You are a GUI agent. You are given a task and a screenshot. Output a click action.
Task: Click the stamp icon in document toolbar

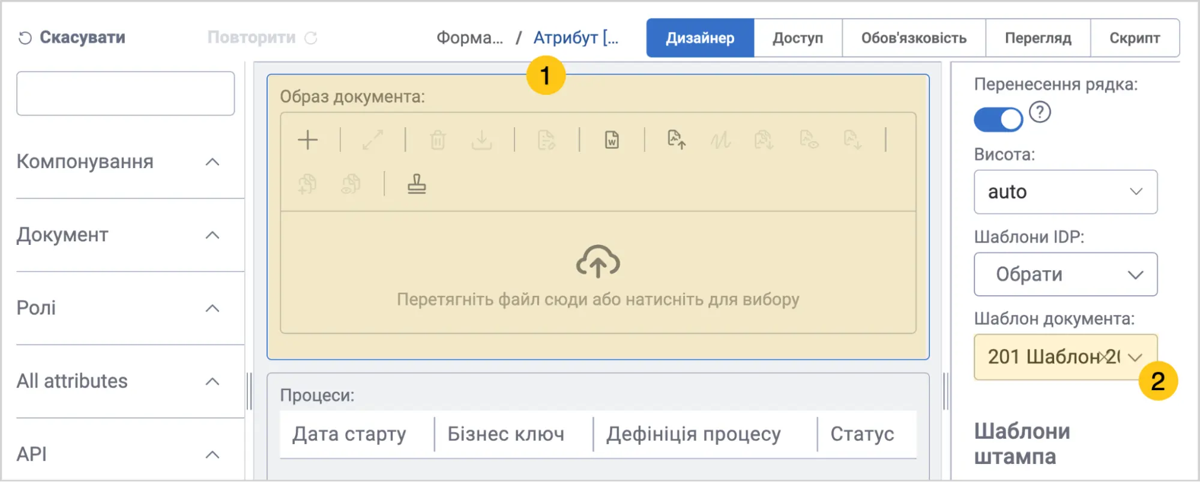pos(417,184)
